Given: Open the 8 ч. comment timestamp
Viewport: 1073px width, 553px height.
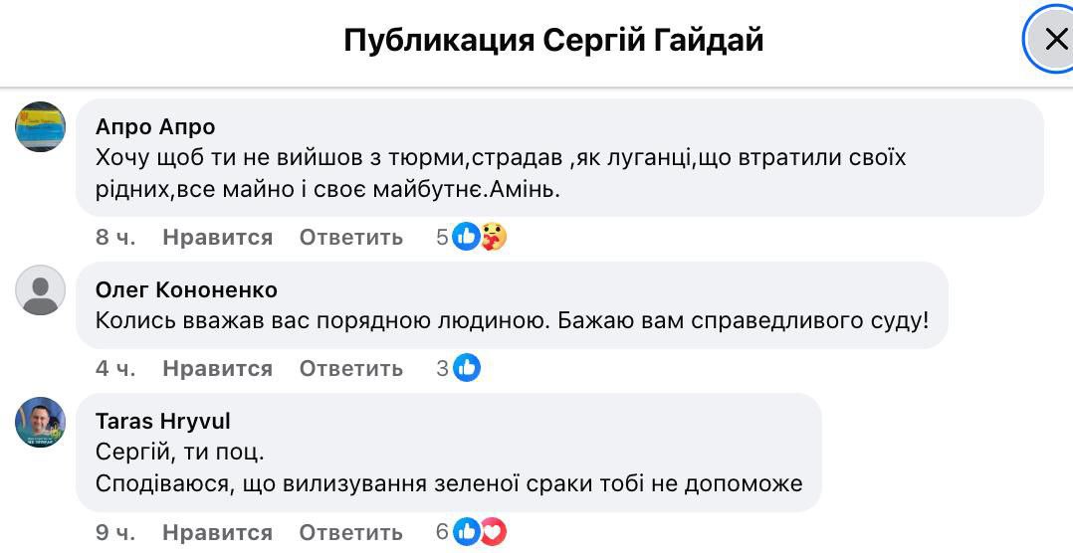Looking at the screenshot, I should pyautogui.click(x=115, y=238).
